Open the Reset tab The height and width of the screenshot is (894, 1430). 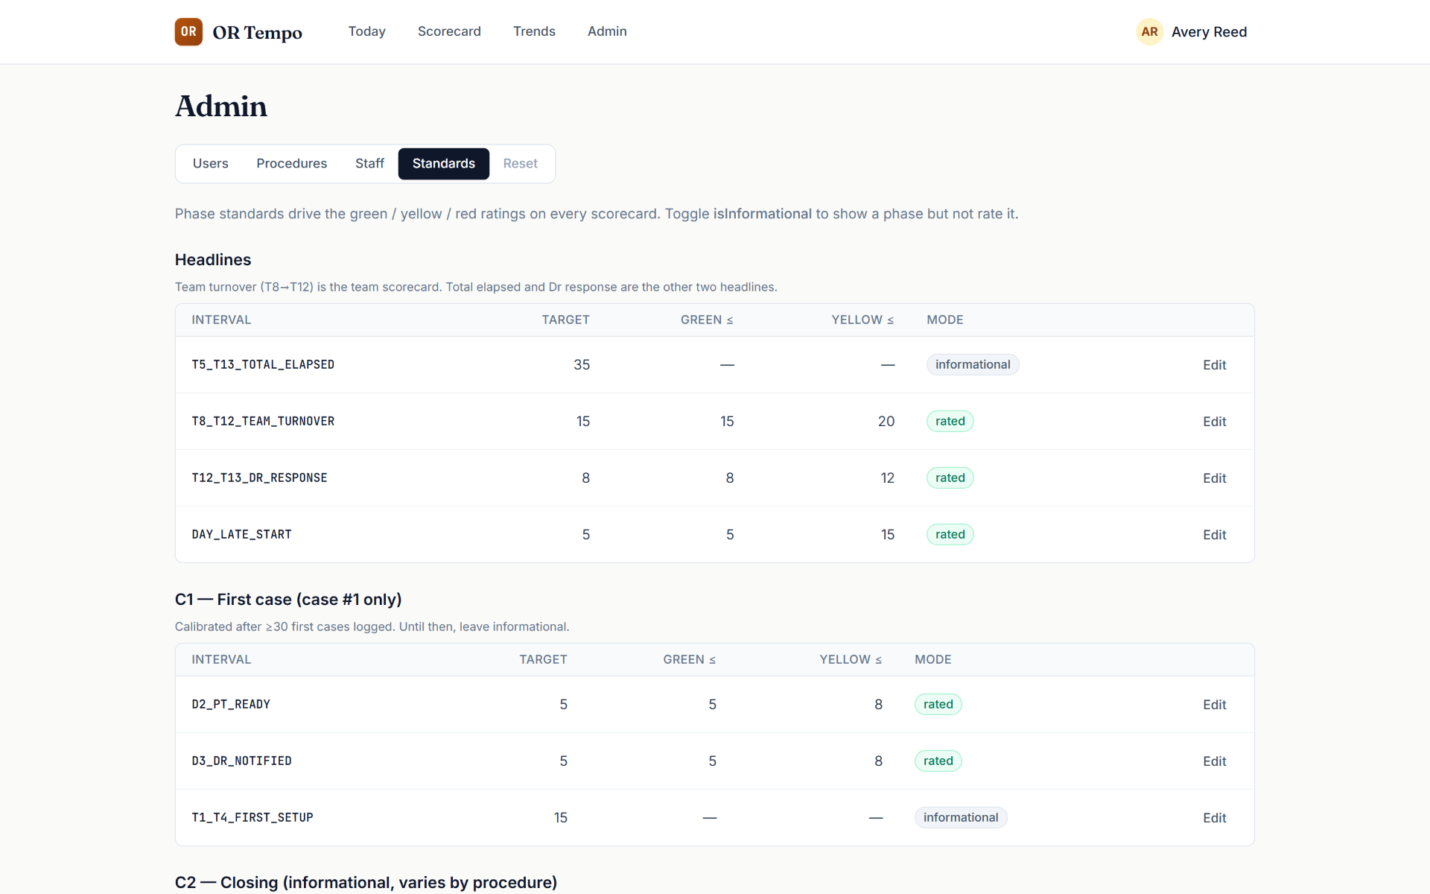pyautogui.click(x=520, y=164)
